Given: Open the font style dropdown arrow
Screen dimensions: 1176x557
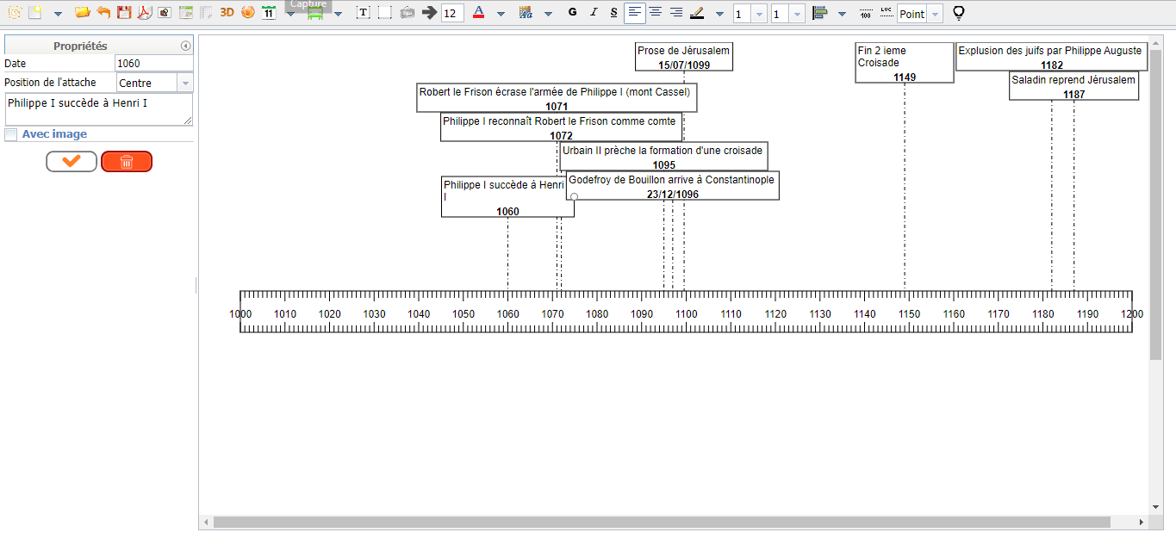Looking at the screenshot, I should (x=549, y=14).
